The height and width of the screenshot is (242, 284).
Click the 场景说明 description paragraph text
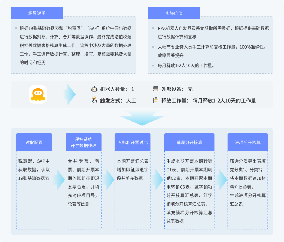(76, 45)
